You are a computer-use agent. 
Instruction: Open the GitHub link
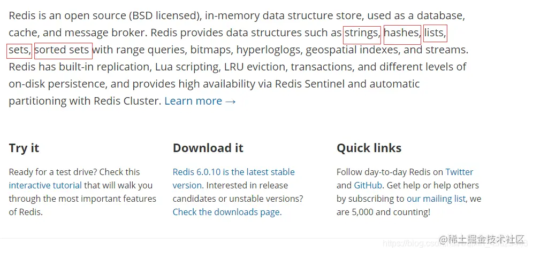click(x=368, y=185)
